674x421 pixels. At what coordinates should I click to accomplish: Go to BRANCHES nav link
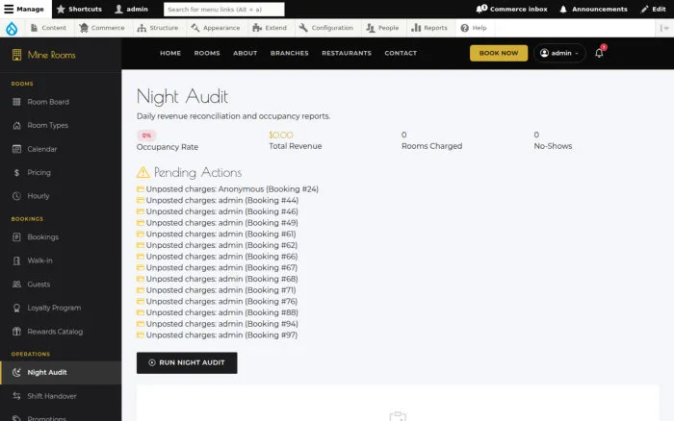click(289, 53)
